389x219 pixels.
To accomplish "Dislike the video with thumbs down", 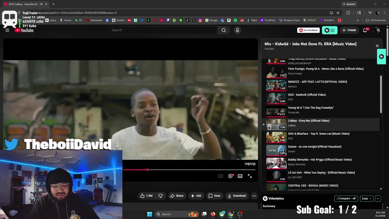I will click(x=160, y=196).
